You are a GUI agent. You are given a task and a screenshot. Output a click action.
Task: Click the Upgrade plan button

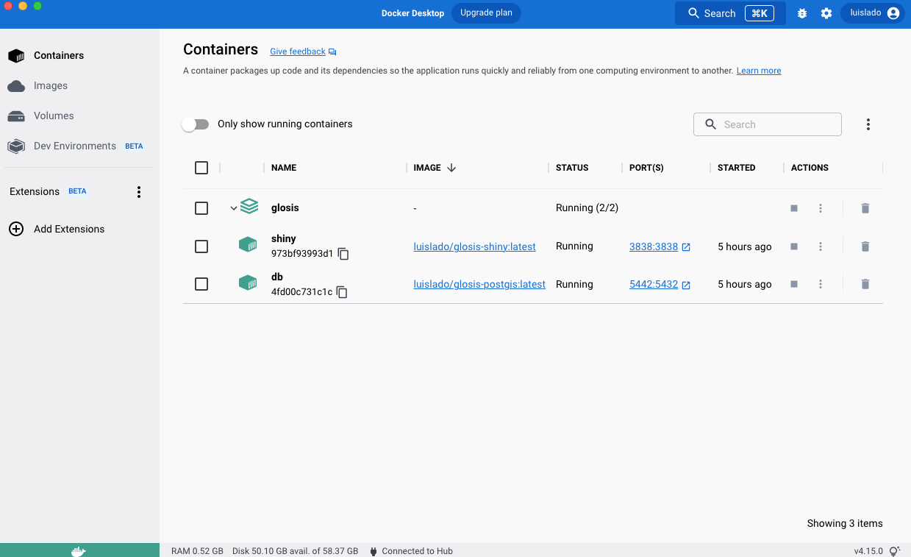pyautogui.click(x=486, y=13)
